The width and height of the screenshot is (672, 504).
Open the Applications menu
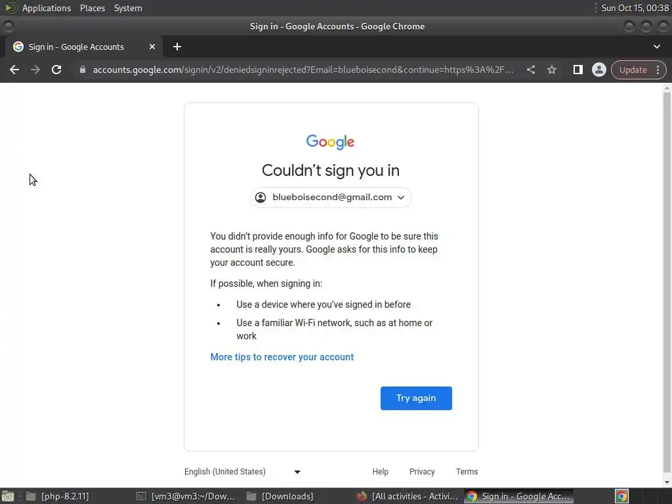47,8
